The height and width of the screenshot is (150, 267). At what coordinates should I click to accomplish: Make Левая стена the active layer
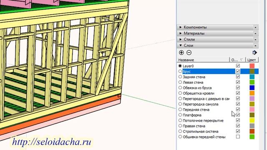180,82
